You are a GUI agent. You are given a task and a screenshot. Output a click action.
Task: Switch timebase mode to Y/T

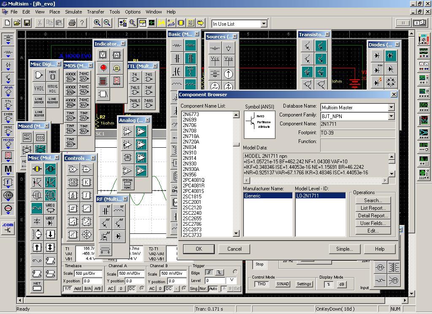point(68,289)
